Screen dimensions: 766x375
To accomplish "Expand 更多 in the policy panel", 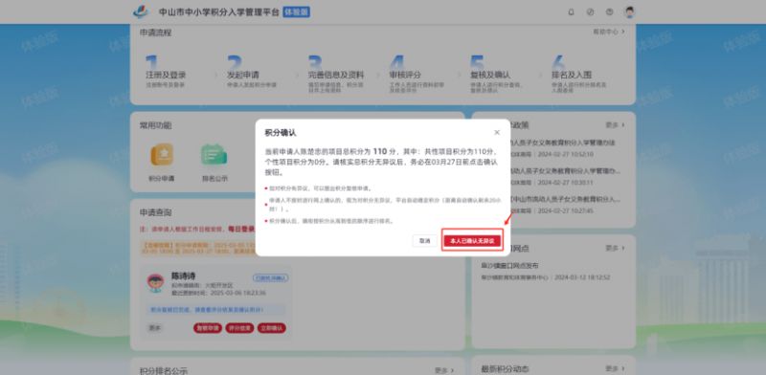I will click(x=615, y=125).
